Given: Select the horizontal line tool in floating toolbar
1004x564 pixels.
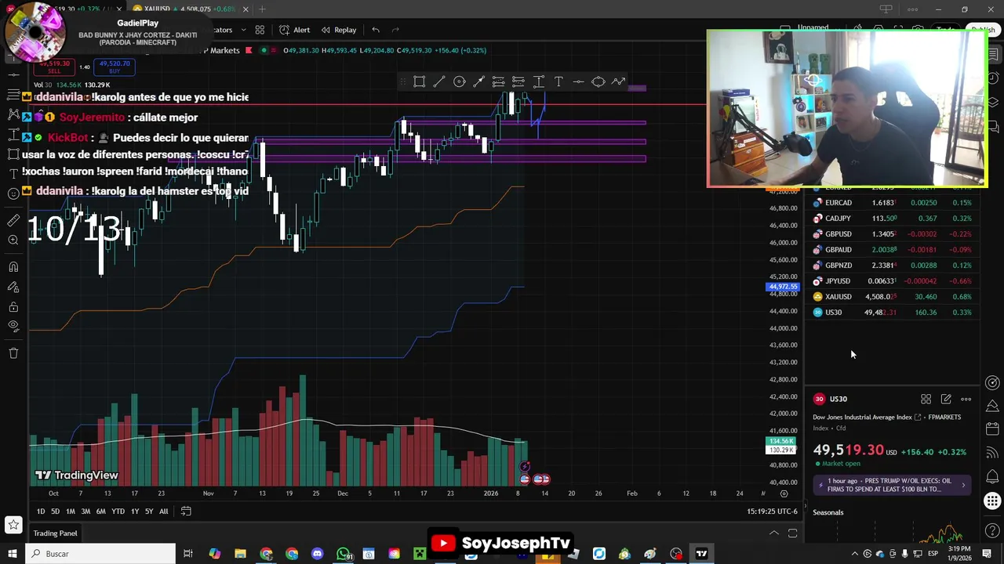Looking at the screenshot, I should (578, 81).
